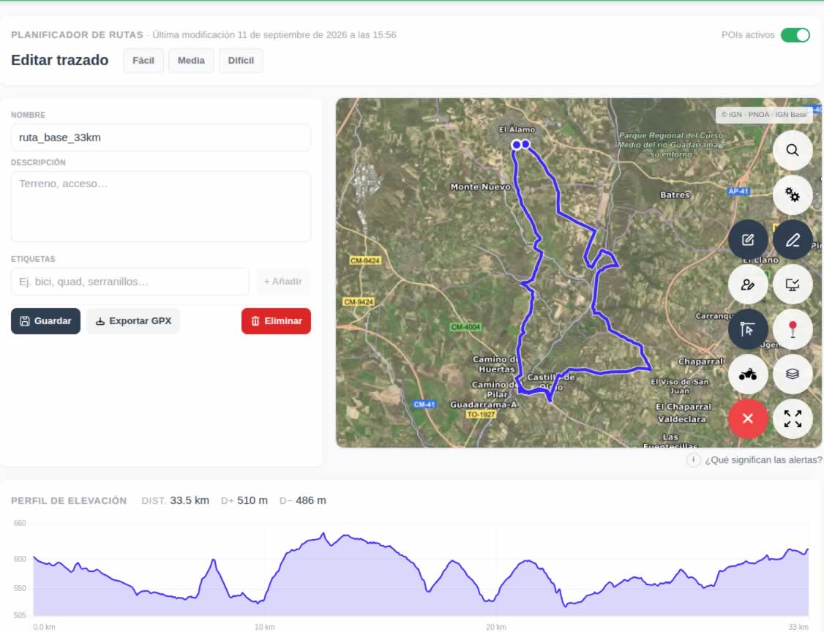Click the IGN PNOA attribution label
Viewport: 824px width, 632px height.
763,115
